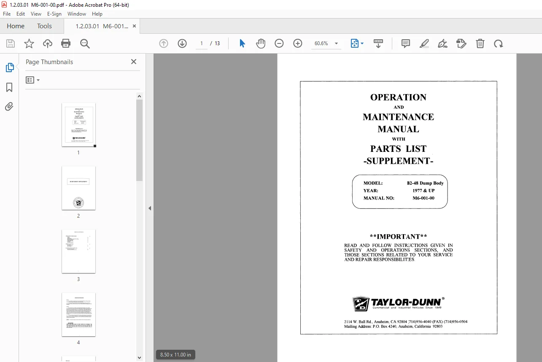542x362 pixels.
Task: Open the Attachments paperclip panel
Action: (9, 106)
